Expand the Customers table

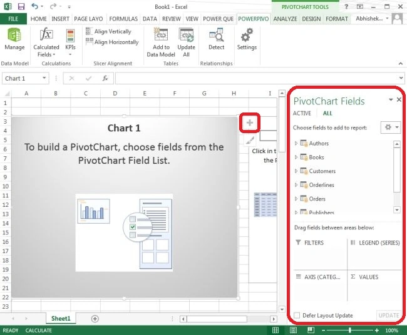pos(296,171)
